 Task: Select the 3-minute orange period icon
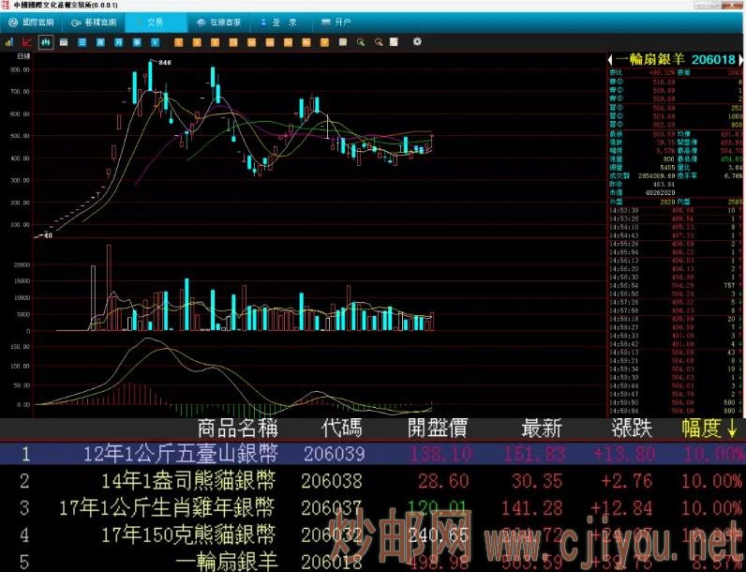point(197,42)
